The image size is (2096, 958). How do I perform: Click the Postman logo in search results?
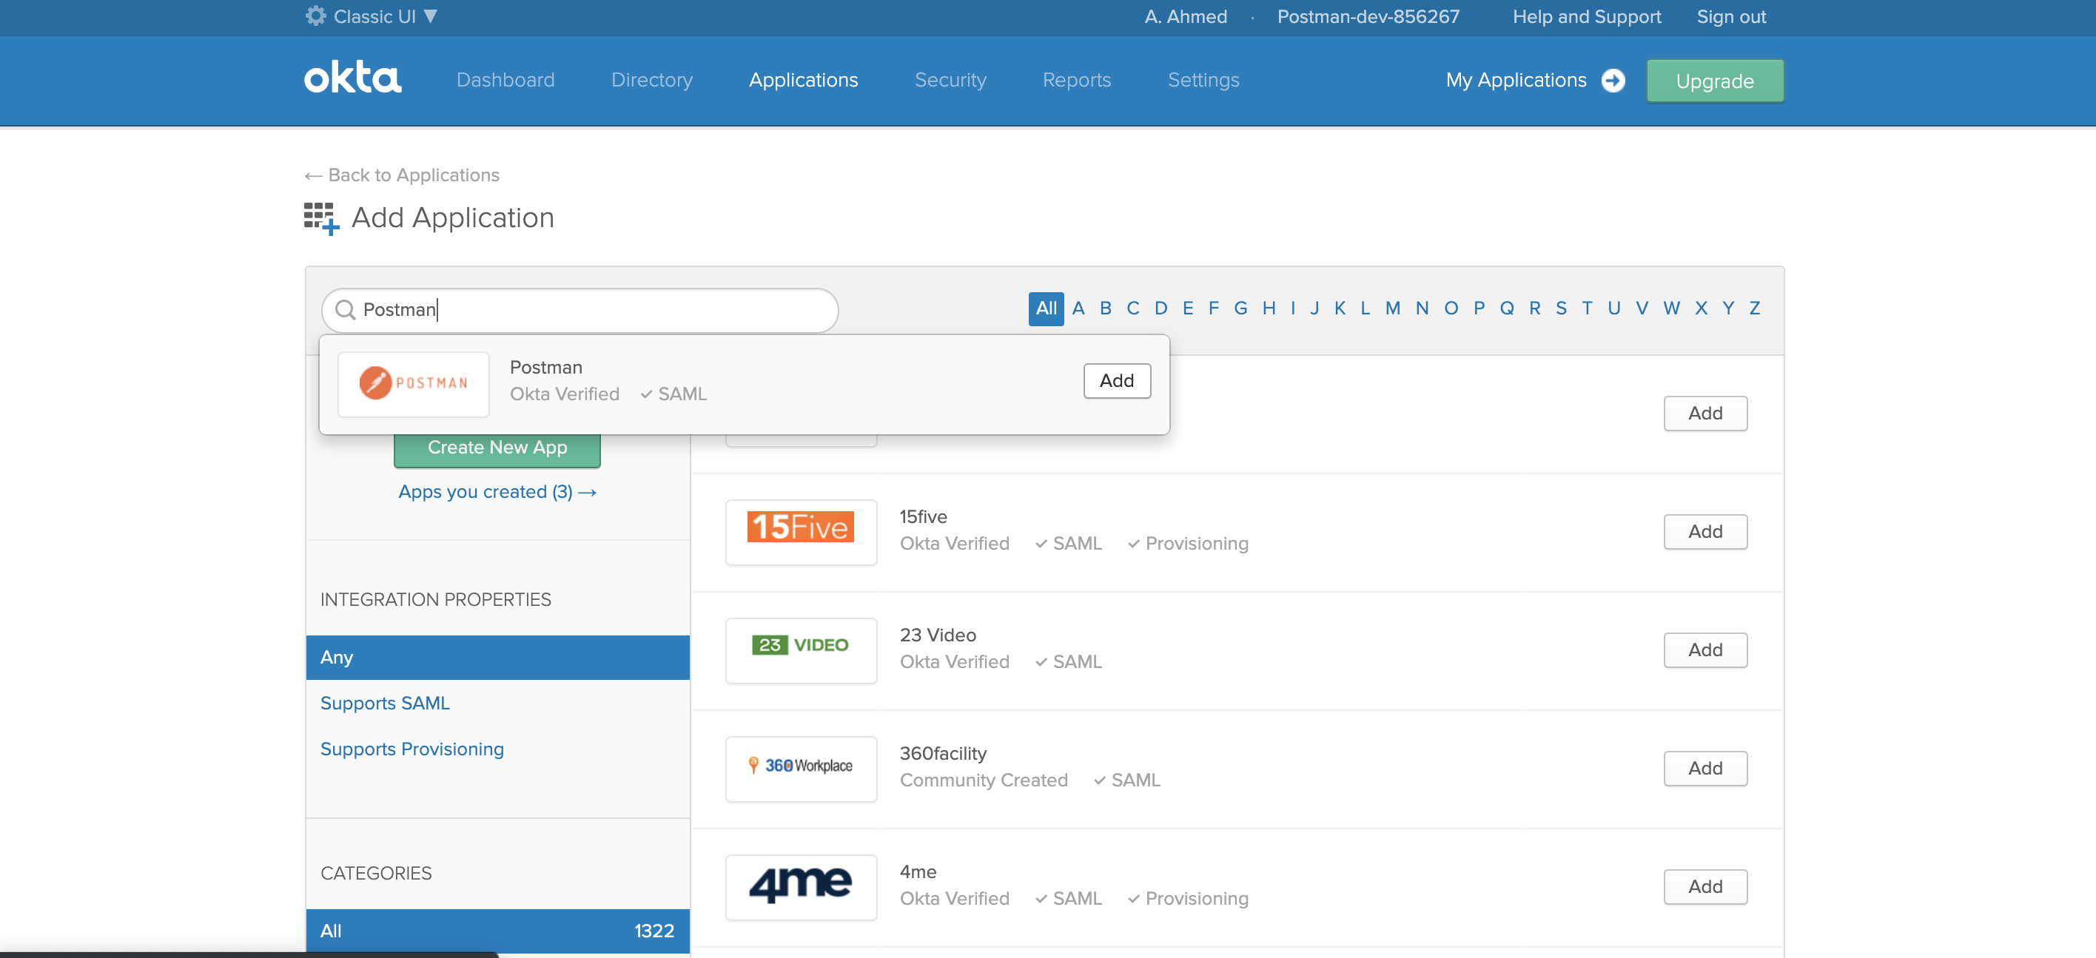click(413, 383)
